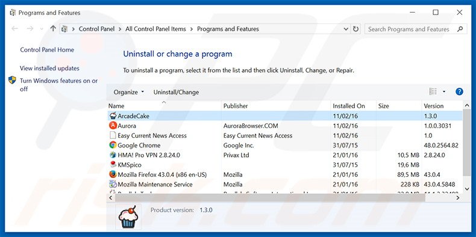Open Help with the blue question mark
Image resolution: width=476 pixels, height=237 pixels.
pos(459,91)
